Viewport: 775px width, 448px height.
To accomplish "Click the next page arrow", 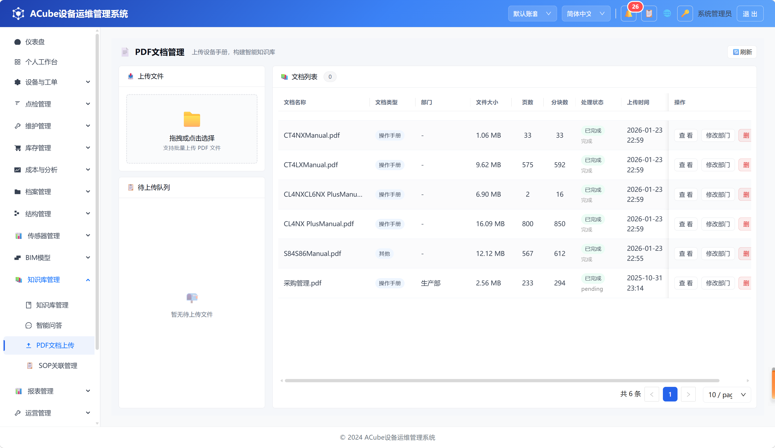I will (x=688, y=394).
